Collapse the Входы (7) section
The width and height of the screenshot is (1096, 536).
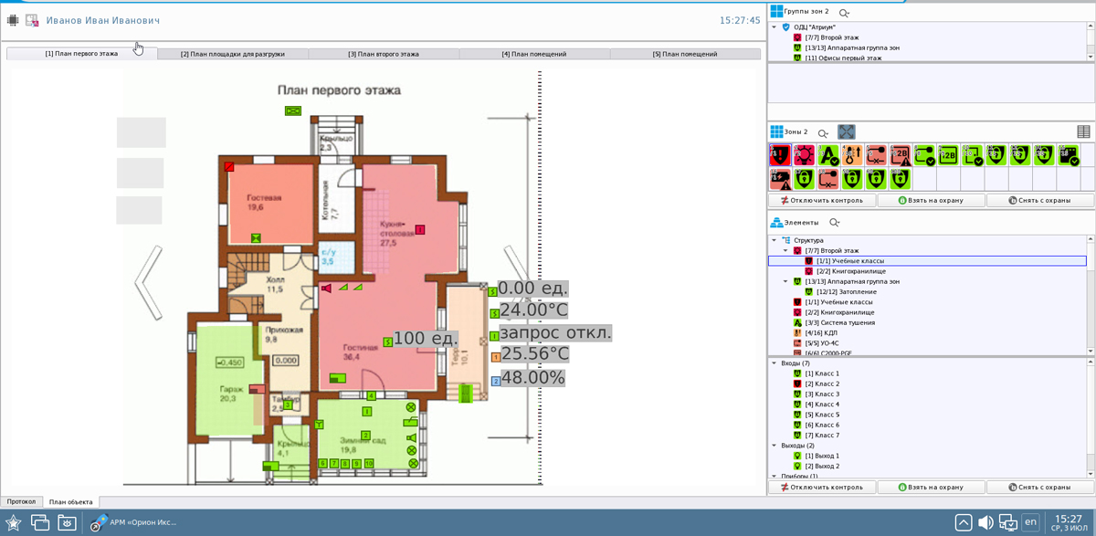click(x=775, y=363)
